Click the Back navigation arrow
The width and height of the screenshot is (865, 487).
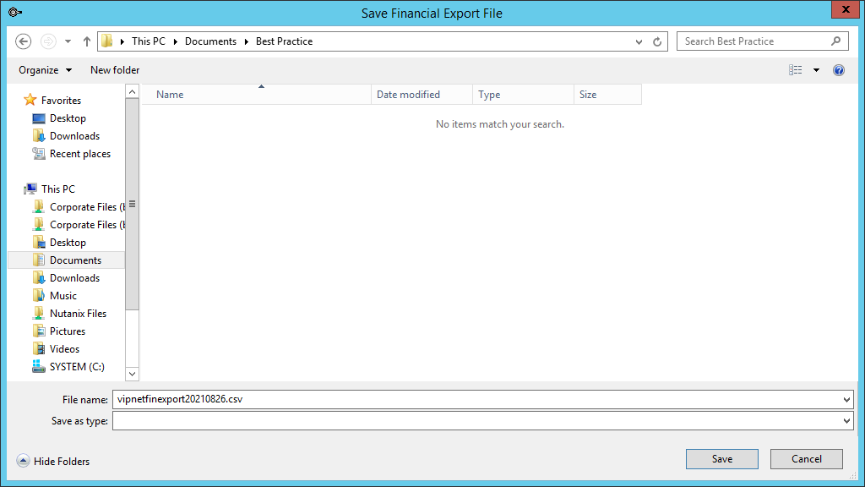click(x=23, y=41)
